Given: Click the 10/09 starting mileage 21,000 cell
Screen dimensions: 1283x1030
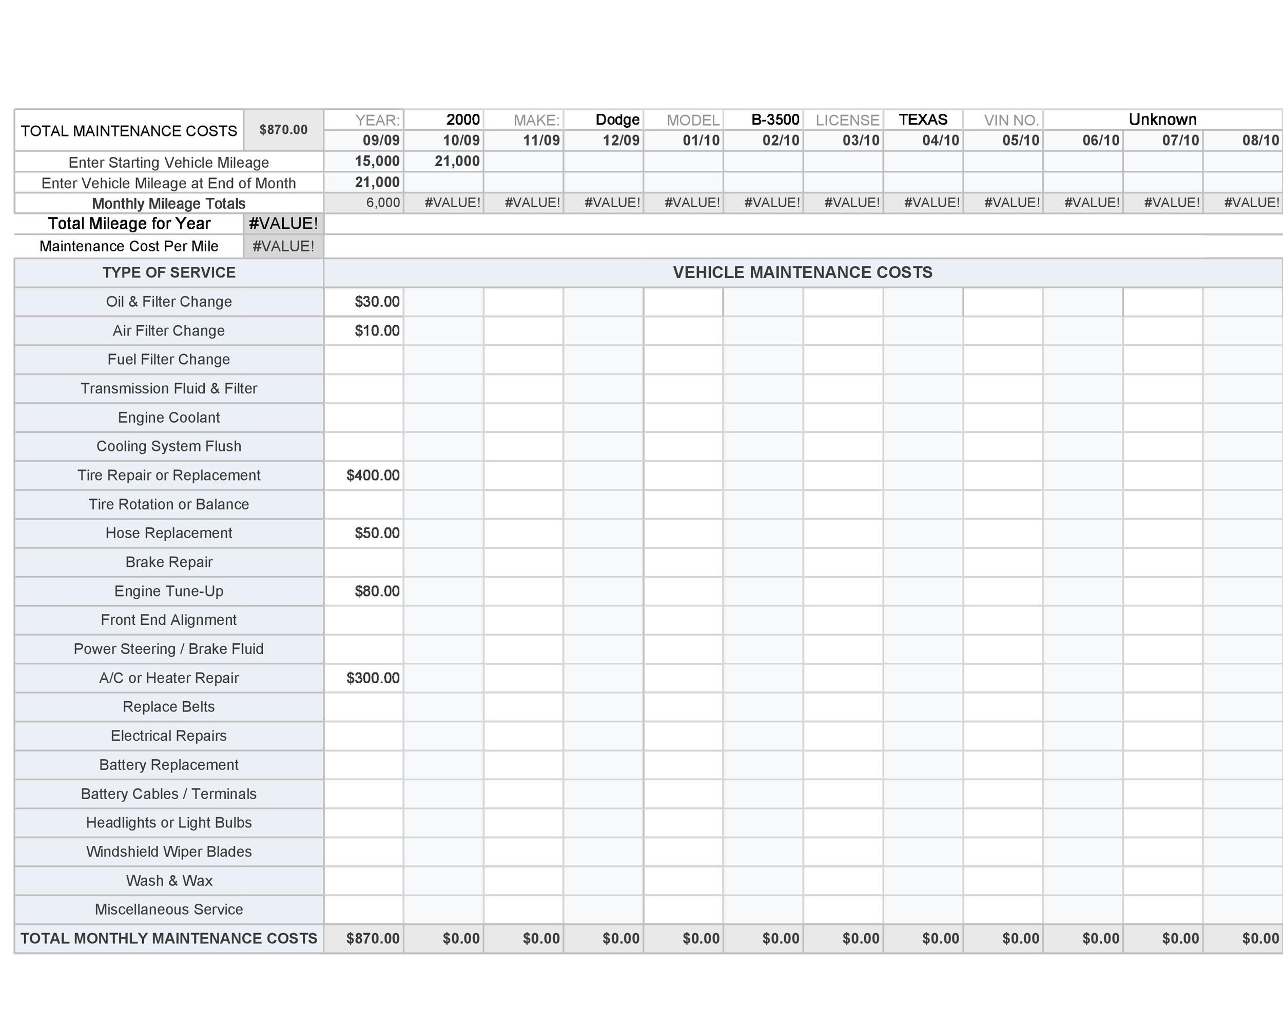Looking at the screenshot, I should [444, 161].
